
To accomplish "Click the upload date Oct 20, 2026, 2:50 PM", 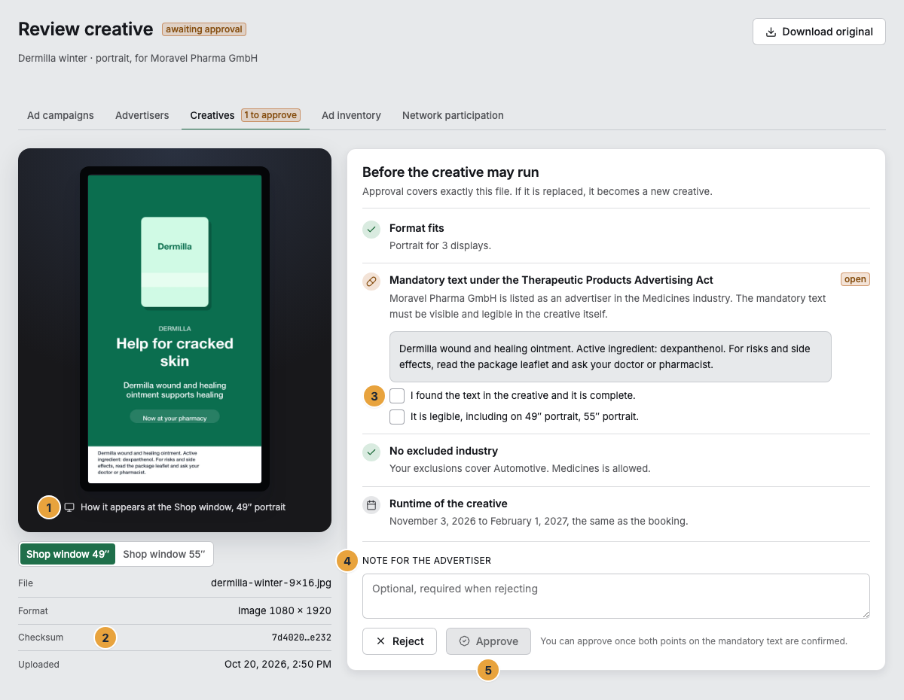I will click(278, 664).
